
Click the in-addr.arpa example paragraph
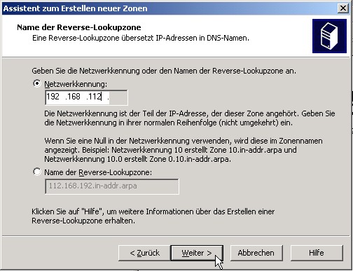(x=184, y=150)
